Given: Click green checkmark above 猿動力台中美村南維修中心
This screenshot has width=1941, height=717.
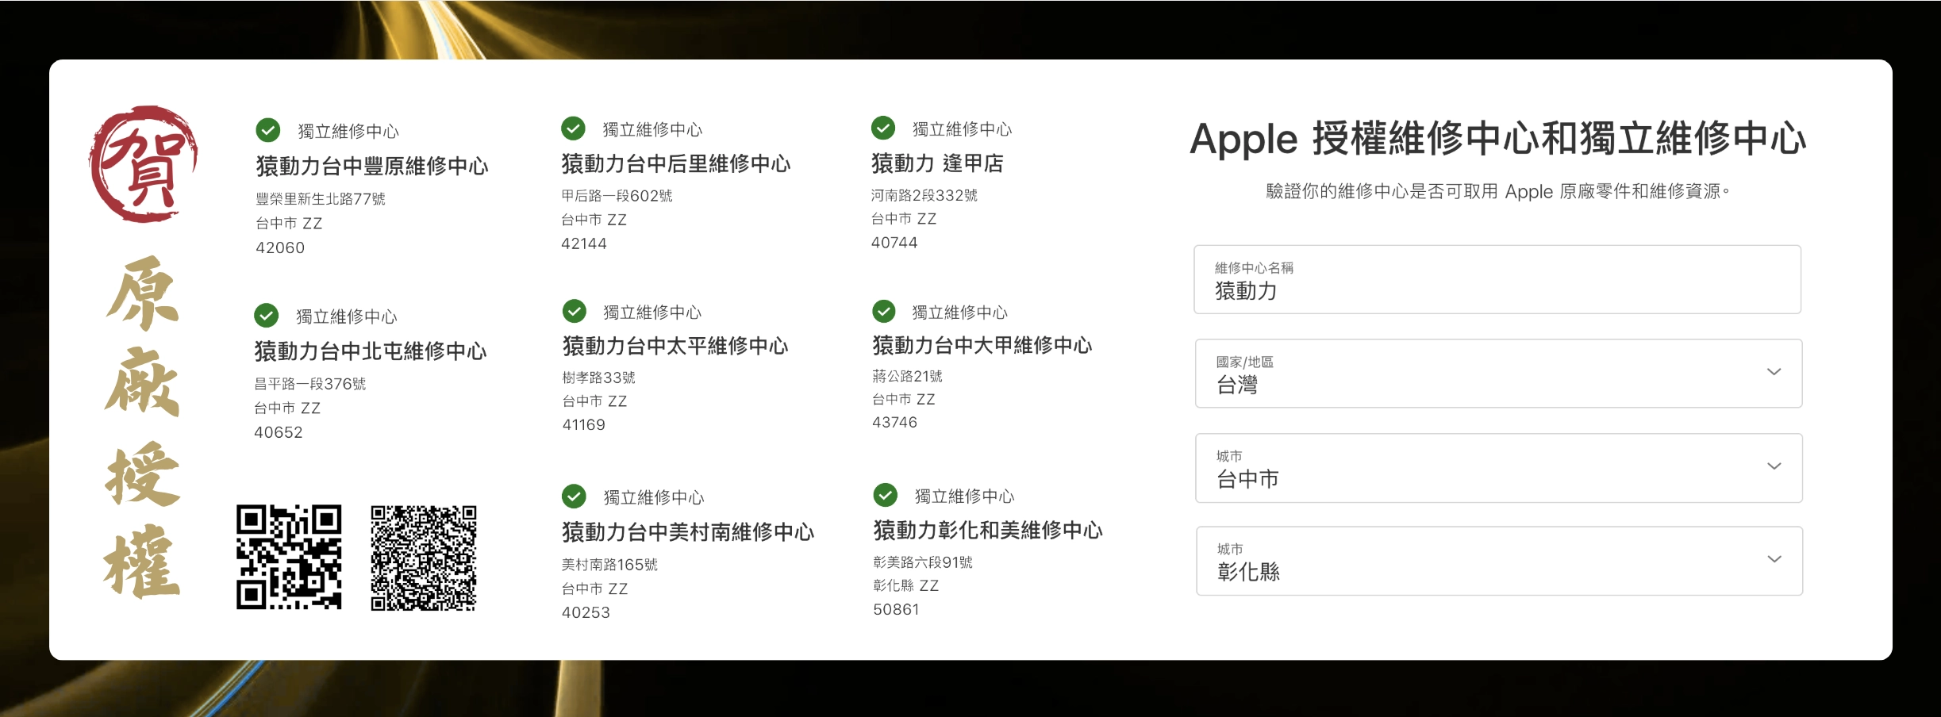Looking at the screenshot, I should click(574, 496).
